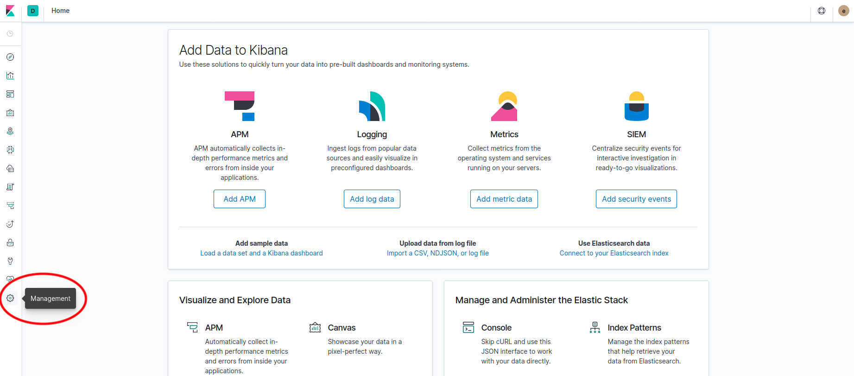The image size is (854, 376).
Task: Open Infrastructure icon in sidebar
Action: 10,168
